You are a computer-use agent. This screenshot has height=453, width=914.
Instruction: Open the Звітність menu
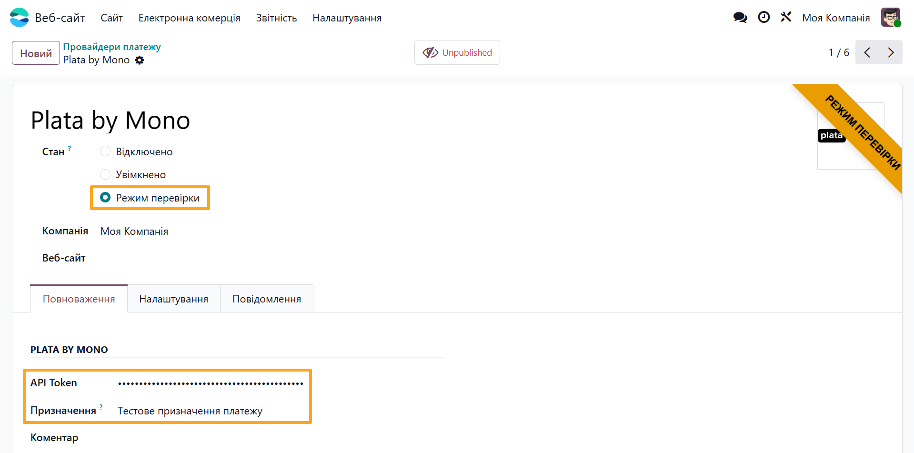coord(276,18)
